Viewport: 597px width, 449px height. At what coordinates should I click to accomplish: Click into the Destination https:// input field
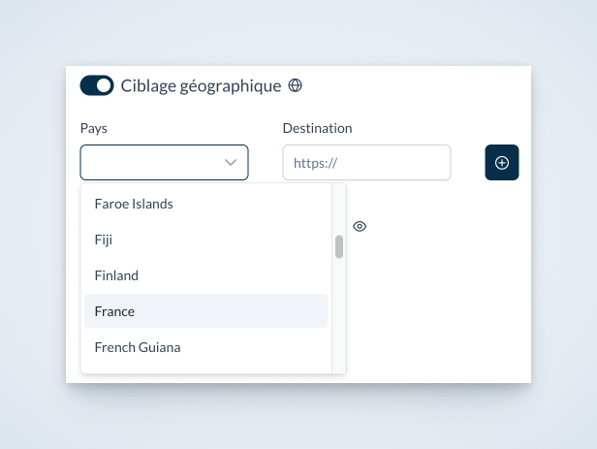[366, 162]
